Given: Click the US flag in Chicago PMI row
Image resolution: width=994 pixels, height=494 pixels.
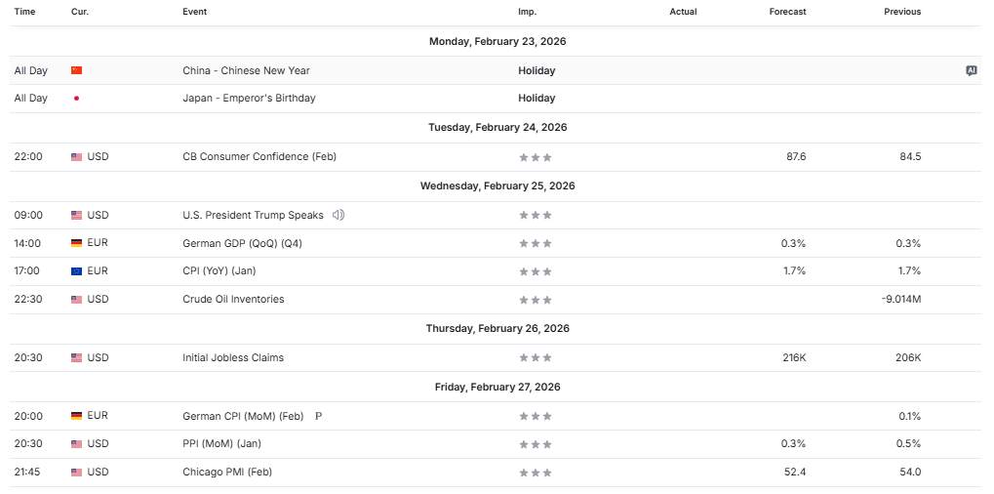Looking at the screenshot, I should pyautogui.click(x=76, y=473).
